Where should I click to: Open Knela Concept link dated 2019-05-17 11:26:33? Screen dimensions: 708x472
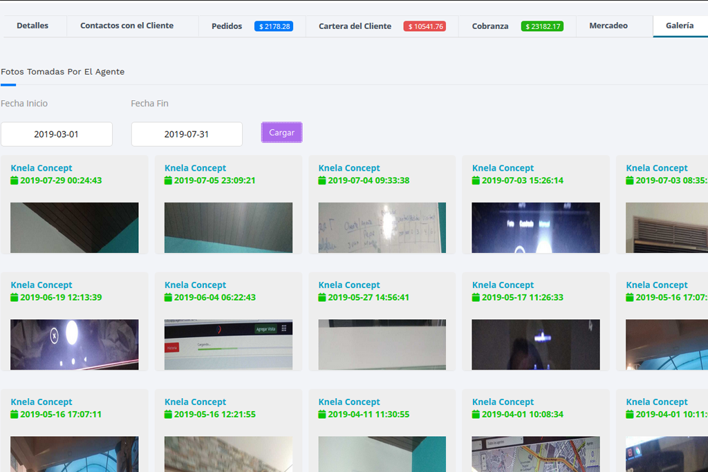coord(503,285)
